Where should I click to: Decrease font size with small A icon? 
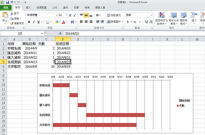click(74, 15)
